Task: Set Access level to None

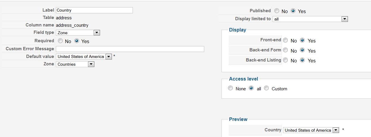Action: (230, 88)
